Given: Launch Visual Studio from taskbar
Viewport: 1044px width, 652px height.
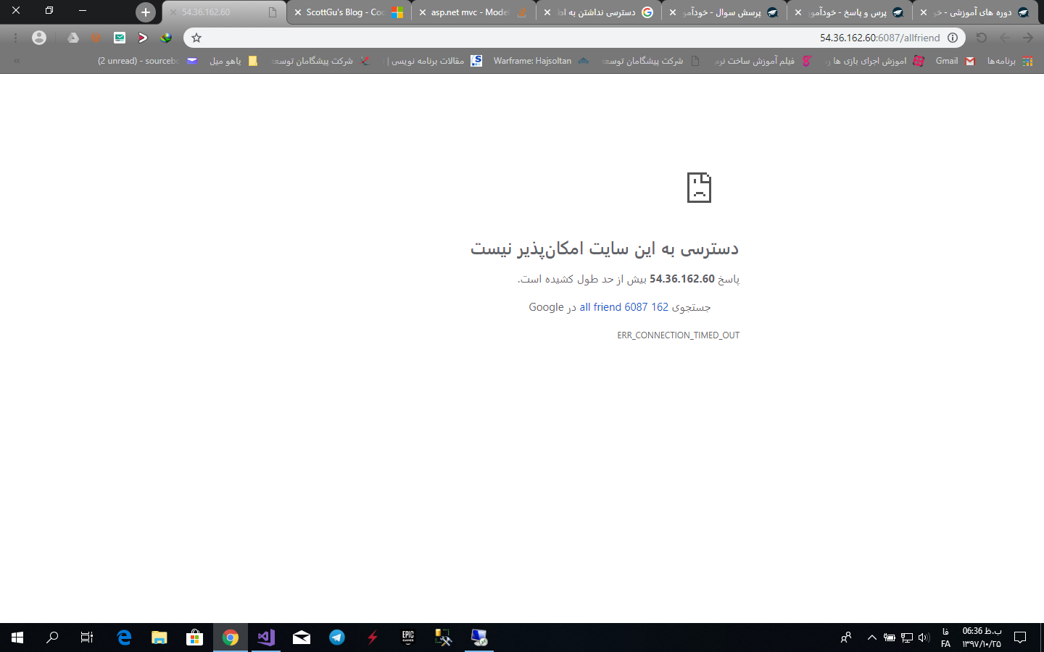Looking at the screenshot, I should [266, 638].
